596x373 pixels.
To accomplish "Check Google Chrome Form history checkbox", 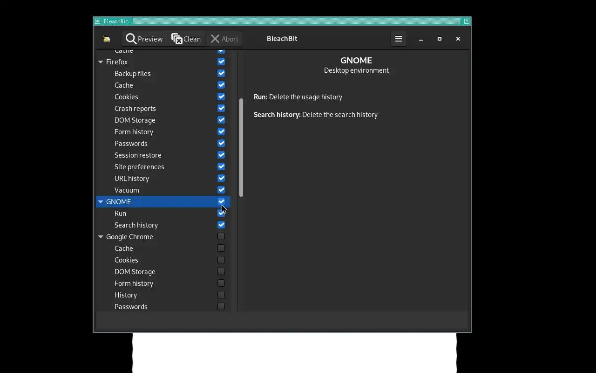I will pos(221,283).
